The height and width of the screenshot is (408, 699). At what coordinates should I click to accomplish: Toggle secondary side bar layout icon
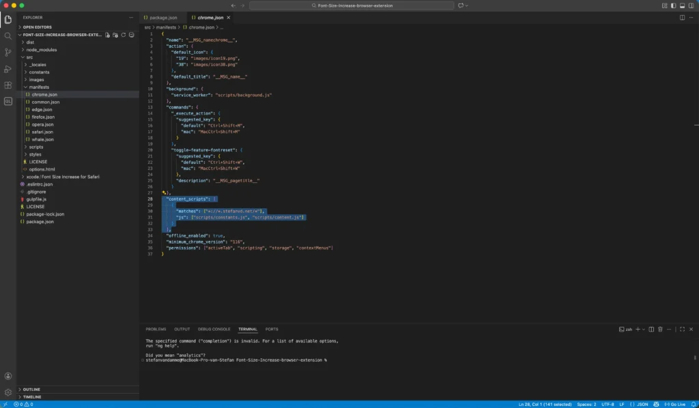pos(691,5)
